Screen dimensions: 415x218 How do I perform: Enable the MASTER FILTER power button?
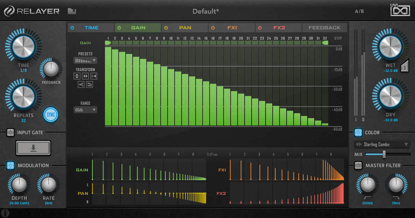click(x=358, y=165)
